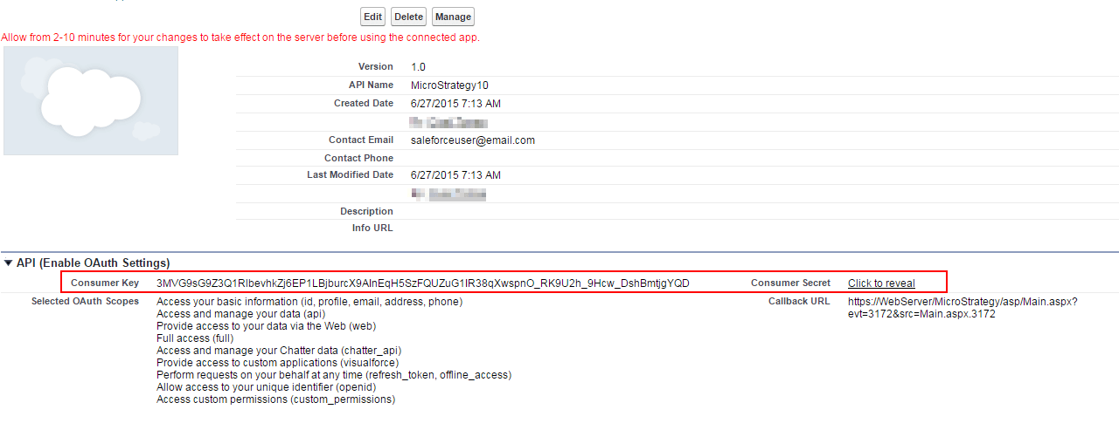Click the Edit button
Image resolution: width=1119 pixels, height=430 pixels.
click(373, 17)
